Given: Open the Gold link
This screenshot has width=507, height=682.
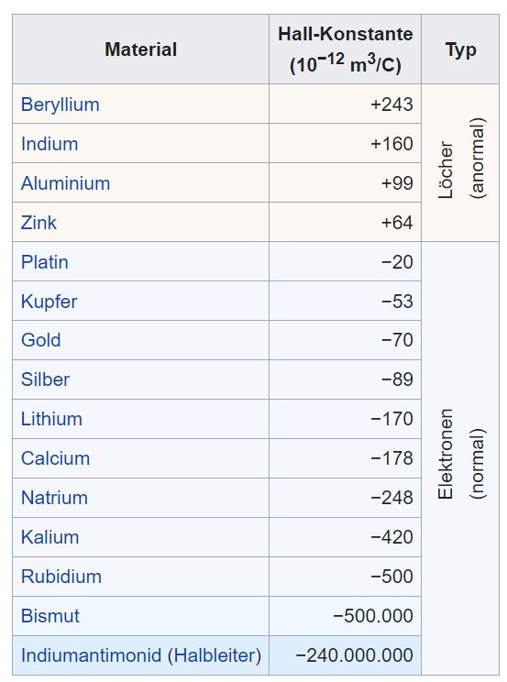Looking at the screenshot, I should tap(41, 340).
